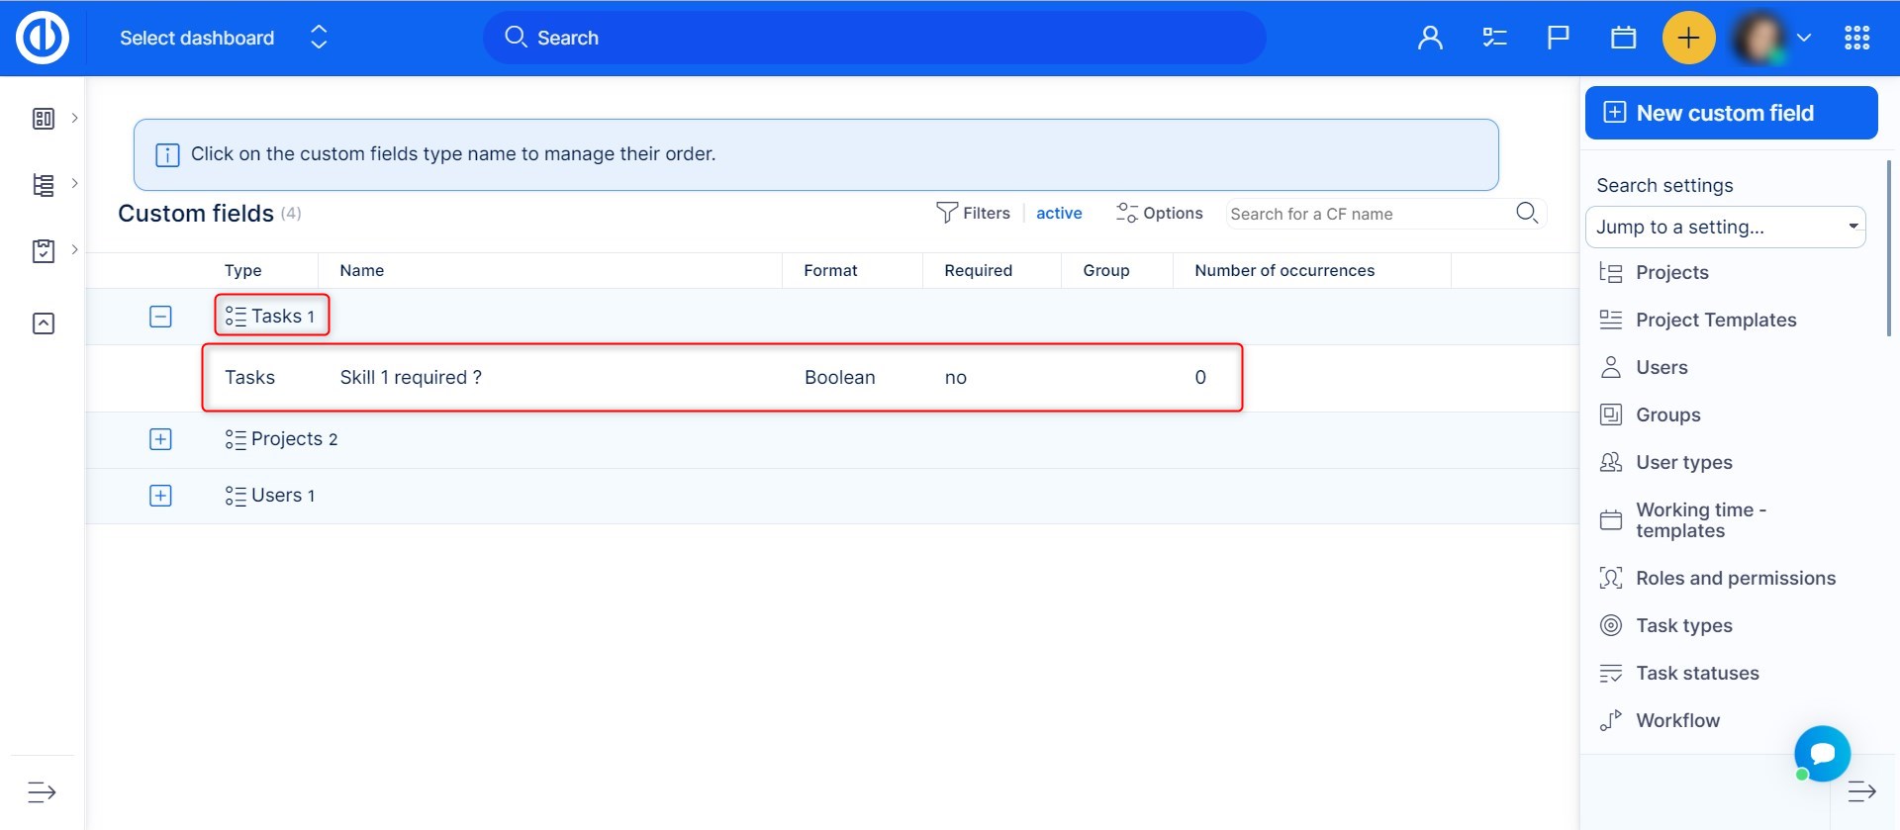The width and height of the screenshot is (1900, 830).
Task: Open the user profile icon in header
Action: [1429, 39]
